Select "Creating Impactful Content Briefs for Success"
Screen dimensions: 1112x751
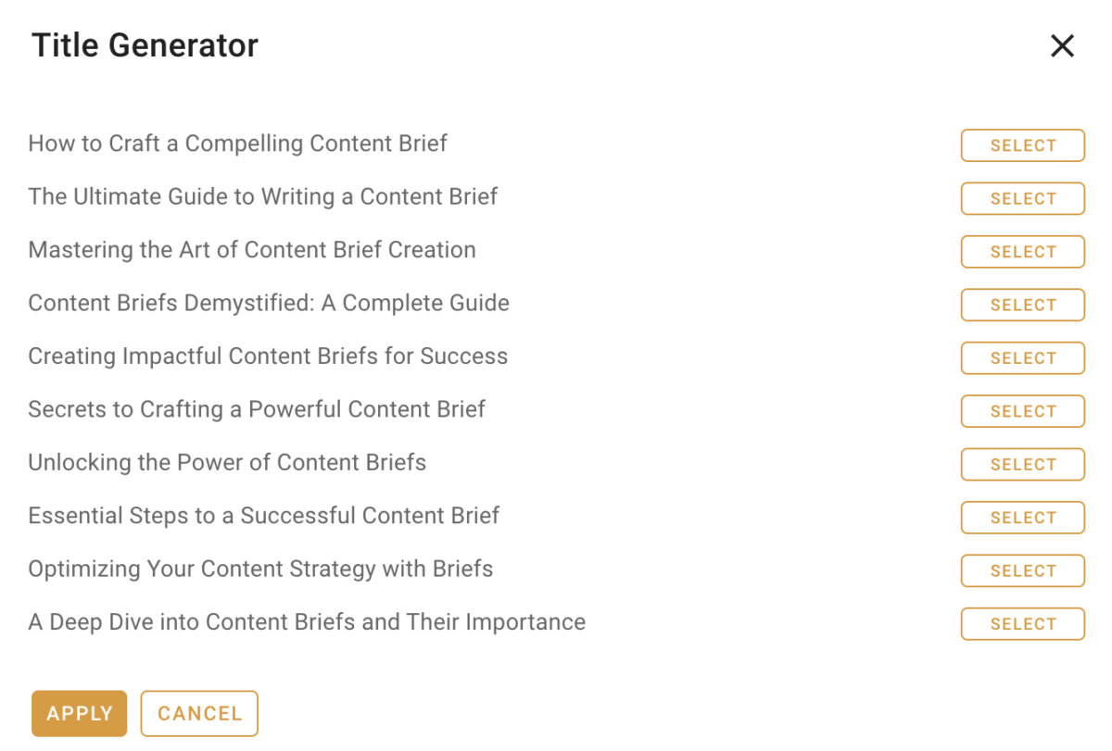click(1022, 358)
